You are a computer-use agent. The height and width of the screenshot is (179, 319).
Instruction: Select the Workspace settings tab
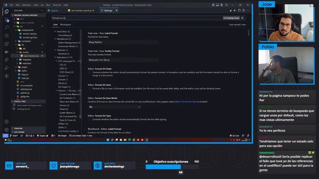(x=65, y=24)
